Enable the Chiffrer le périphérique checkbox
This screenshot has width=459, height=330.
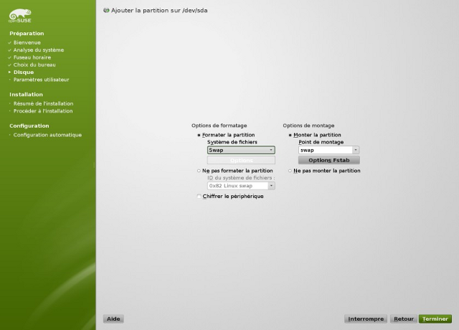tap(199, 196)
